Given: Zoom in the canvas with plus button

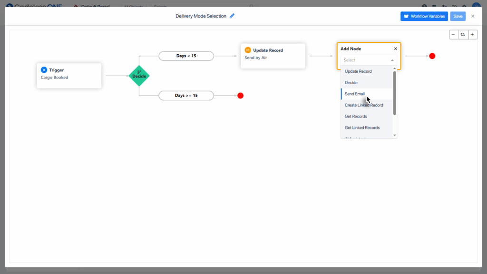Looking at the screenshot, I should tap(472, 35).
